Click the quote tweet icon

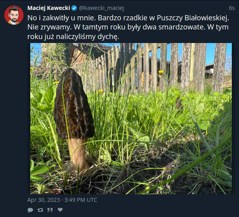[x=50, y=210]
